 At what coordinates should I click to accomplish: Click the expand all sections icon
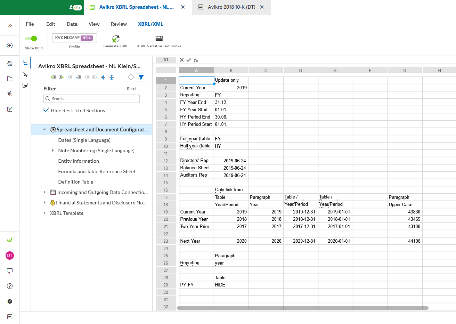pos(103,77)
